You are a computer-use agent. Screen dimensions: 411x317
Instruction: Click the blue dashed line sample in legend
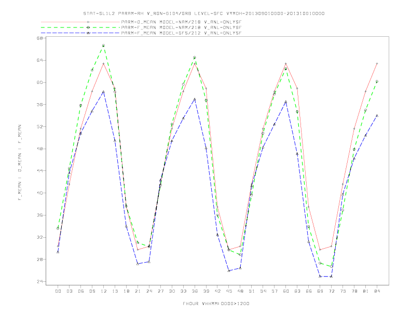[80, 33]
